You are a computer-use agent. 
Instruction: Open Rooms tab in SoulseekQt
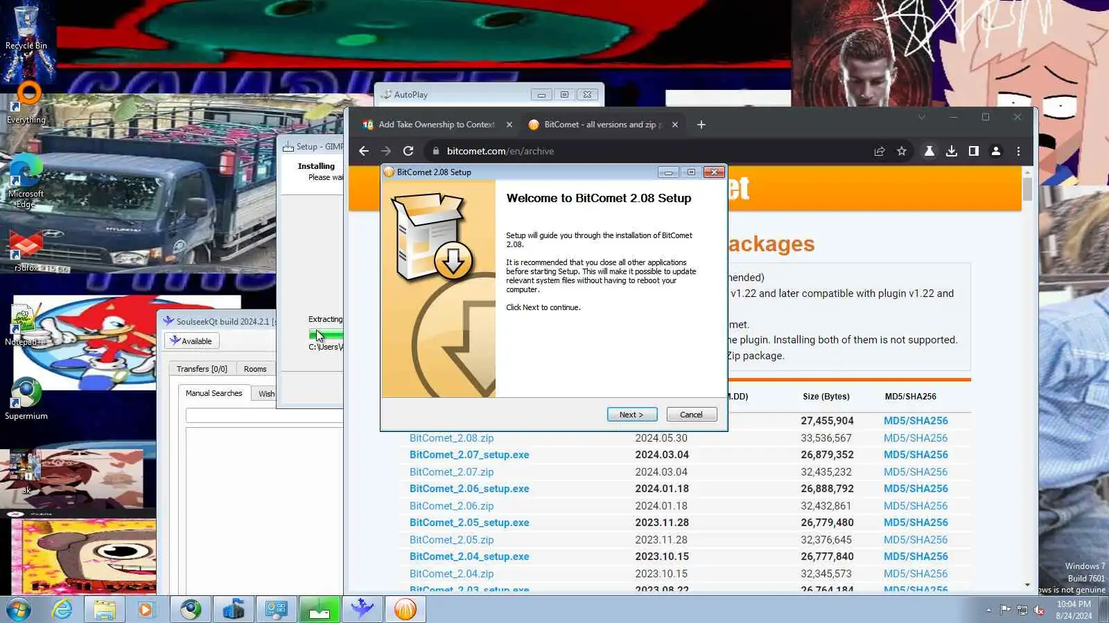pos(255,369)
